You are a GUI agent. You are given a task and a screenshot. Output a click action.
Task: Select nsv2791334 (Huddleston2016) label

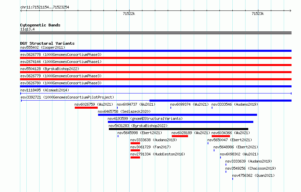pos(158,154)
